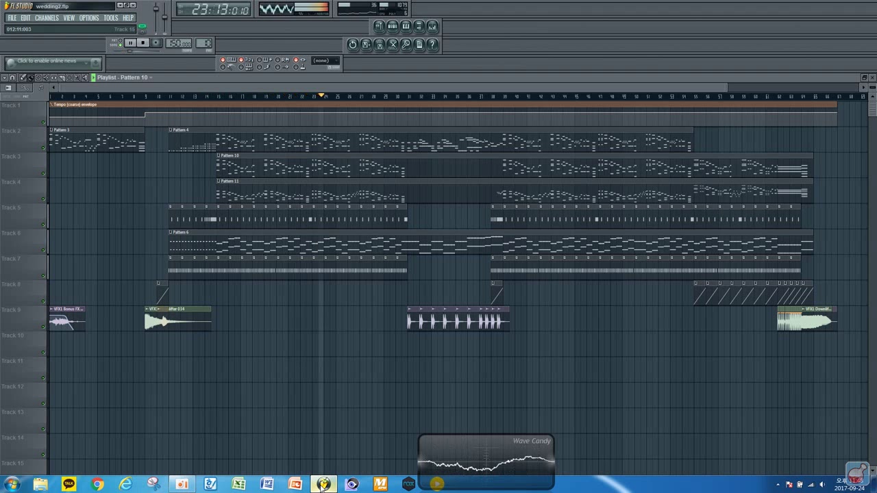Open the Pattern 3 clip menu
The image size is (877, 493).
[52, 129]
